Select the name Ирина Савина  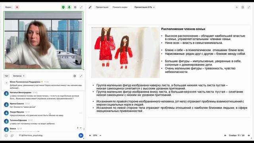point(17,104)
